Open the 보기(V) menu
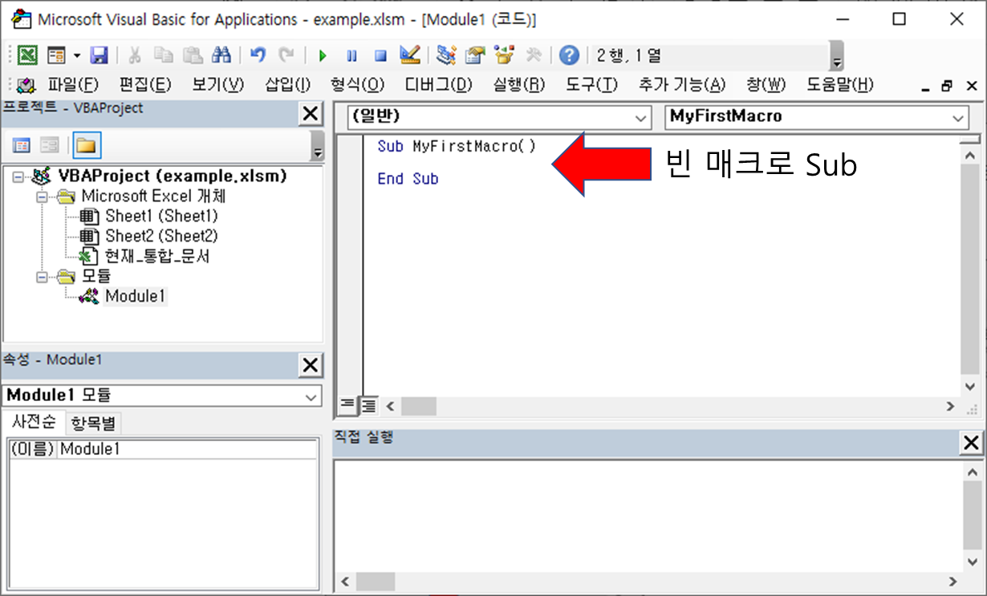 tap(217, 85)
